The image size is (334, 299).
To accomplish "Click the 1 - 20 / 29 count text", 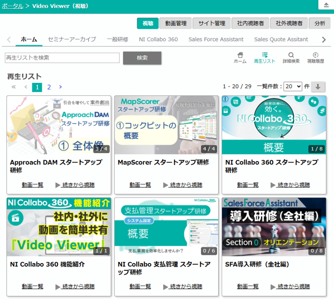I will click(x=237, y=86).
